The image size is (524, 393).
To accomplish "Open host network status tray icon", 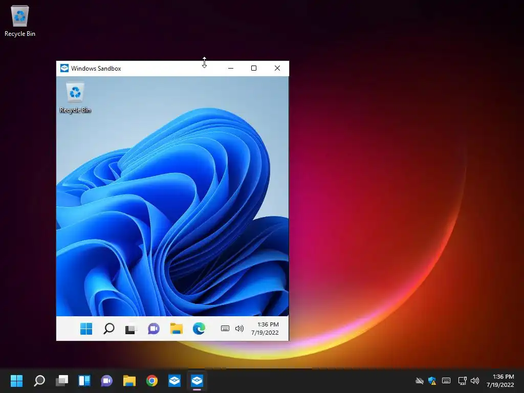I will [x=462, y=381].
